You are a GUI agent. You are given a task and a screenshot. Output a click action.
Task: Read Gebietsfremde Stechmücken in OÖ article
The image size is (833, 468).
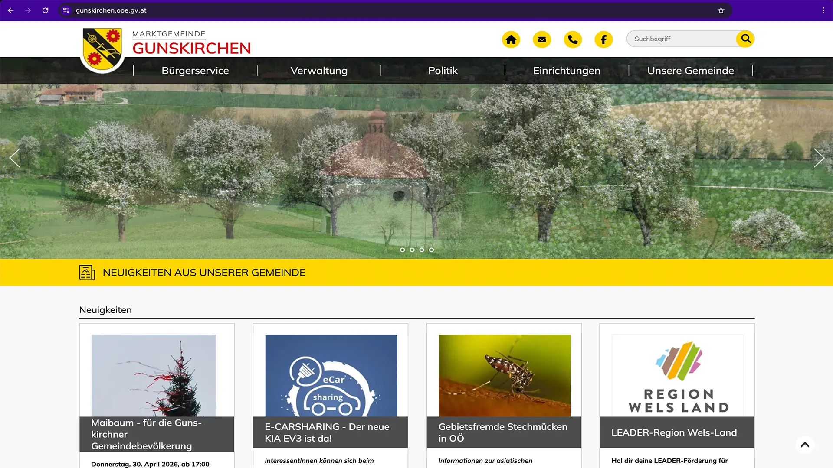[504, 432]
